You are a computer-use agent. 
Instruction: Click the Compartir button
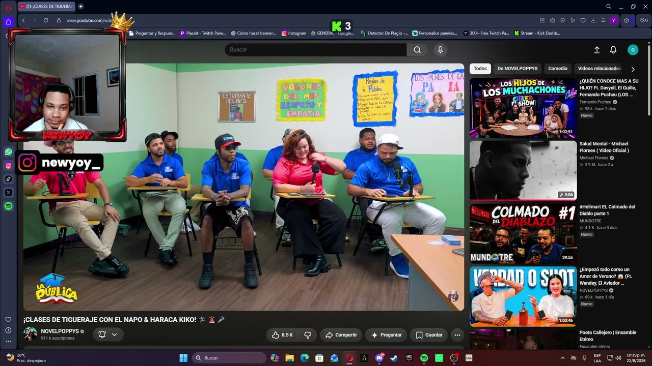(x=341, y=335)
